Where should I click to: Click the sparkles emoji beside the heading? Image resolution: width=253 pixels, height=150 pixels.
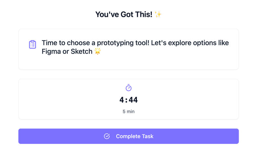pyautogui.click(x=158, y=14)
